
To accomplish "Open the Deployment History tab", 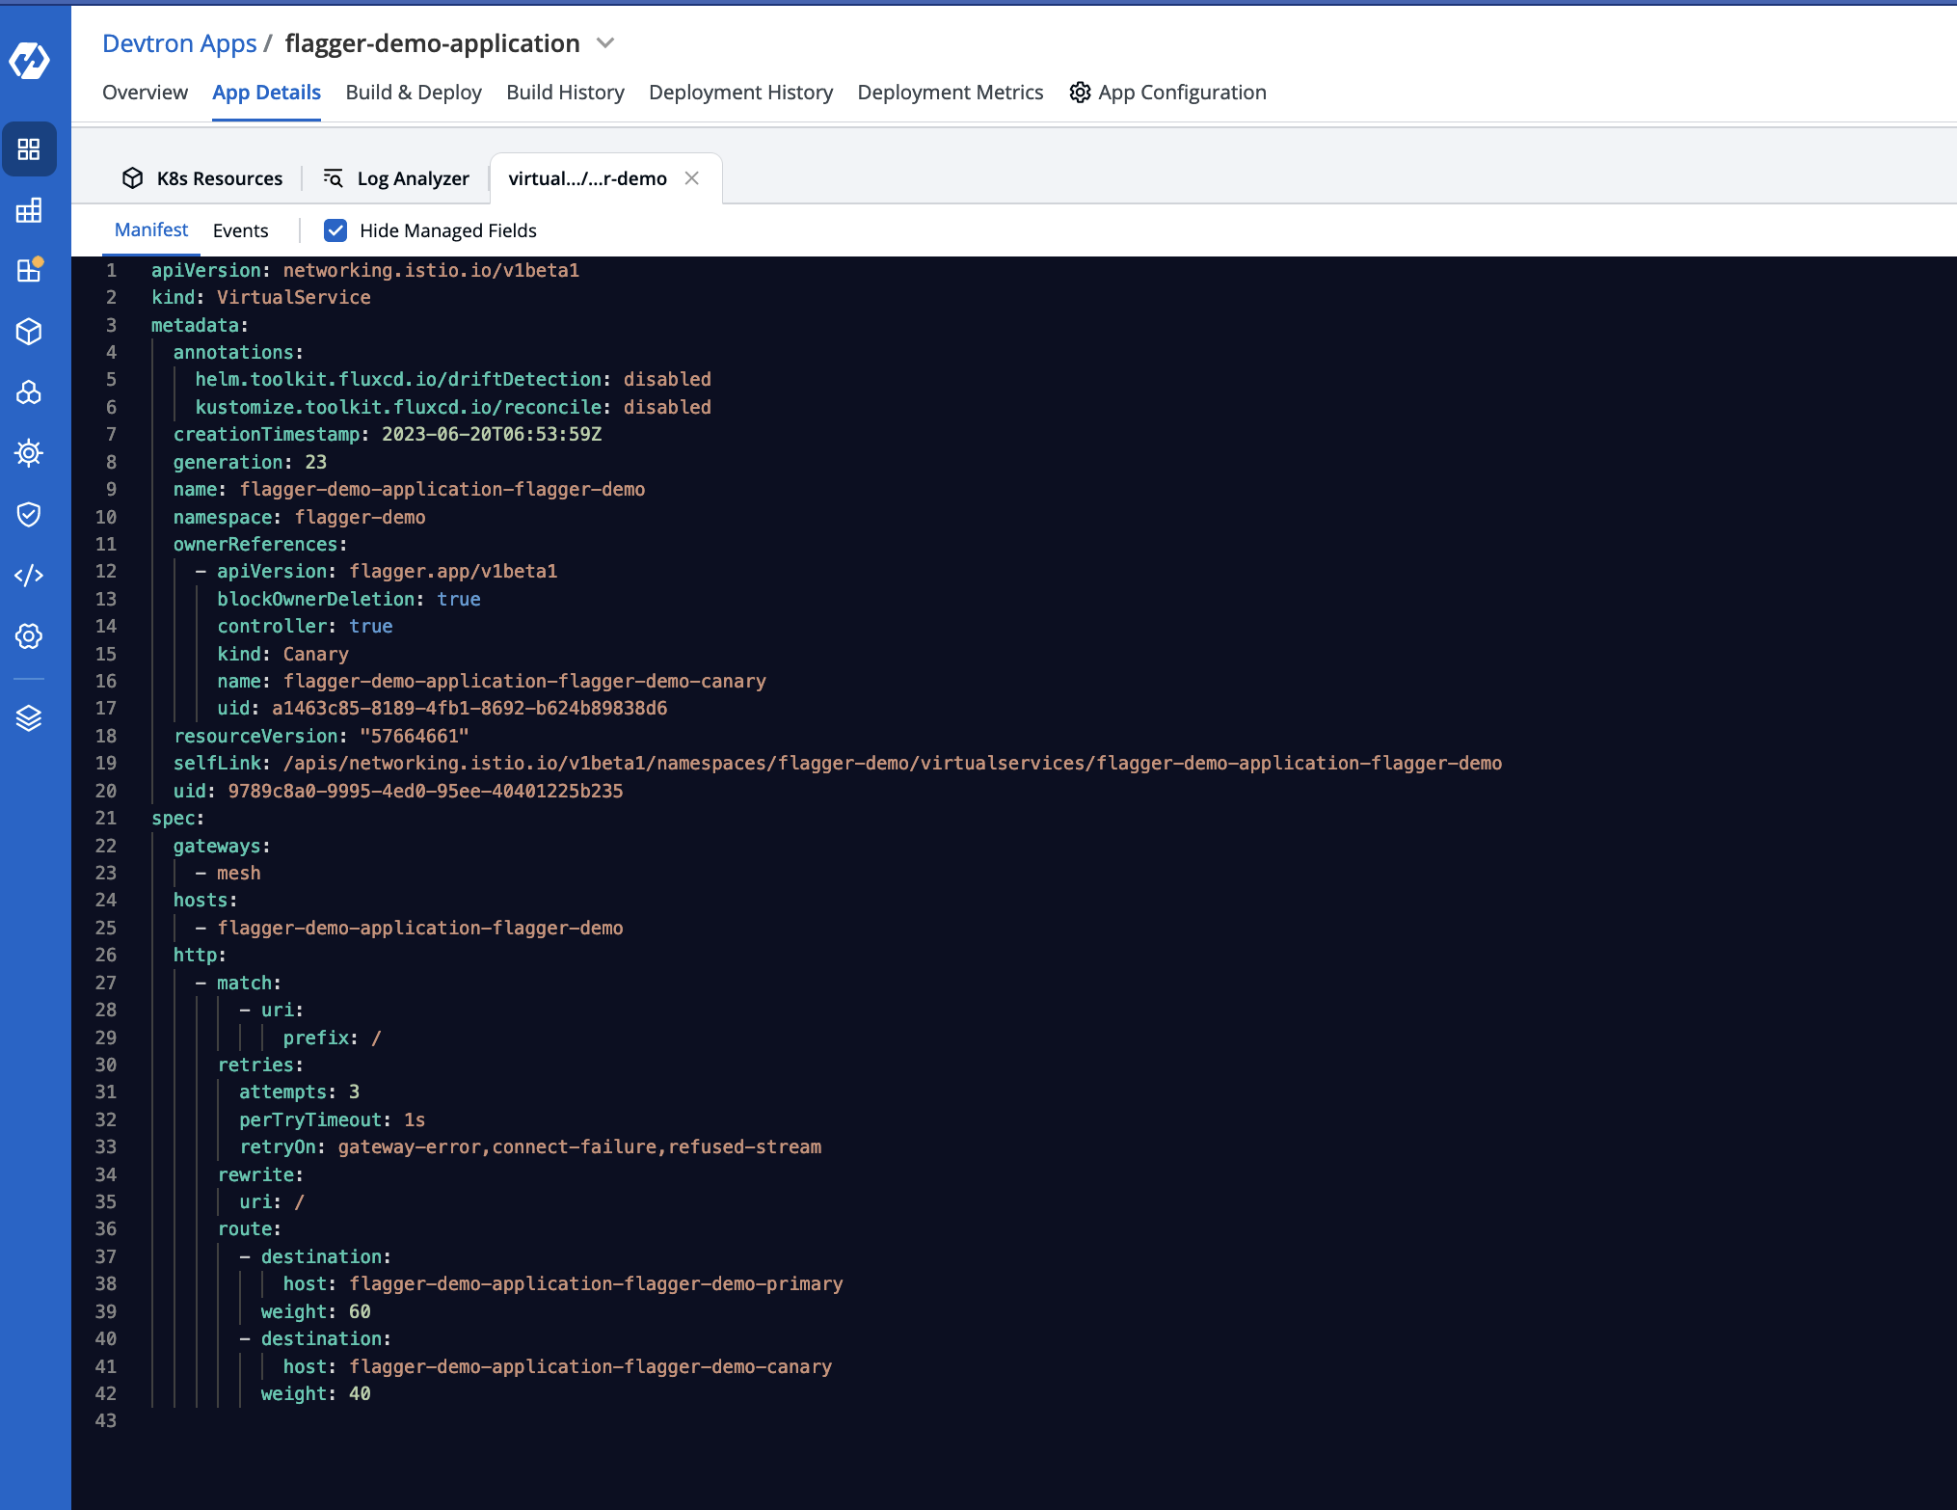I will (x=740, y=93).
